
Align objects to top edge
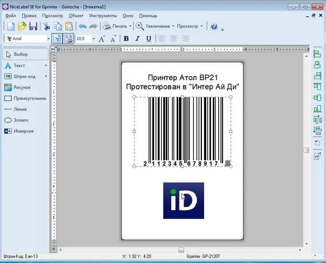click(x=317, y=87)
